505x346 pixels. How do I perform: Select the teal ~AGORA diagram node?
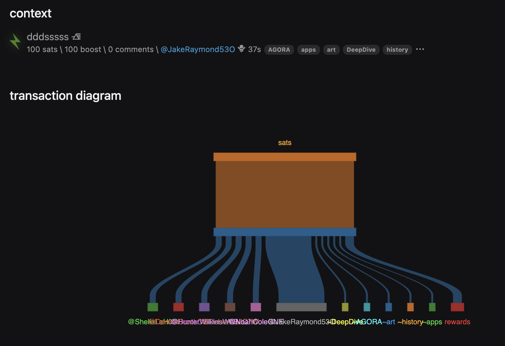[x=367, y=307]
